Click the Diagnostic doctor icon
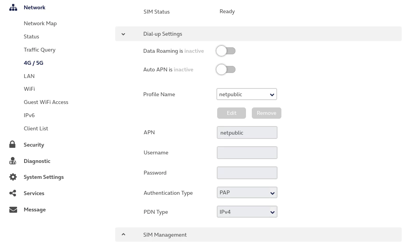Screen dimensions: 411x251 pos(13,161)
